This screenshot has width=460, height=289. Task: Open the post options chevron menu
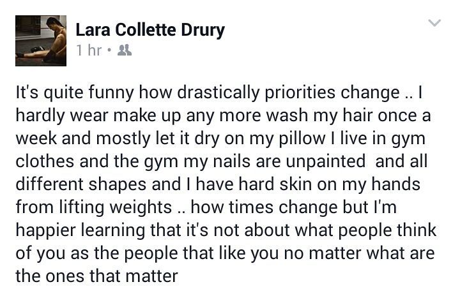click(x=434, y=24)
